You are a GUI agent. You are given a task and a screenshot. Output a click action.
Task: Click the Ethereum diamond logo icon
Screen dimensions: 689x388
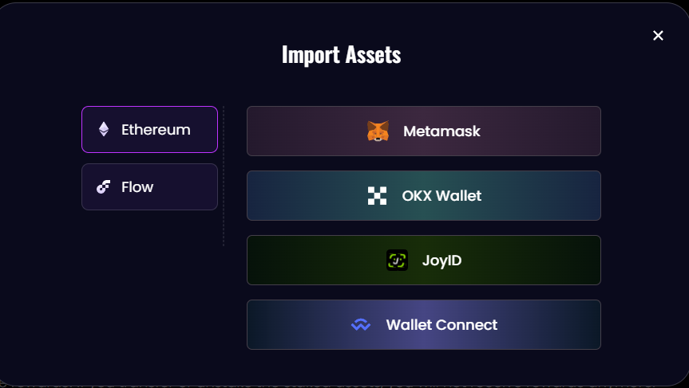point(104,129)
